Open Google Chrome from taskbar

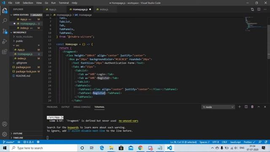tap(140, 148)
